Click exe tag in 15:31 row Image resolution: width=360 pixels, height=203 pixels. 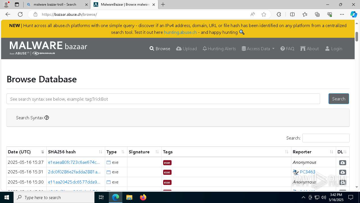167,172
